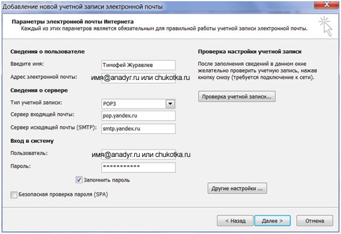Focus the masked 'Пароль' field
The height and width of the screenshot is (234, 341).
click(x=138, y=168)
